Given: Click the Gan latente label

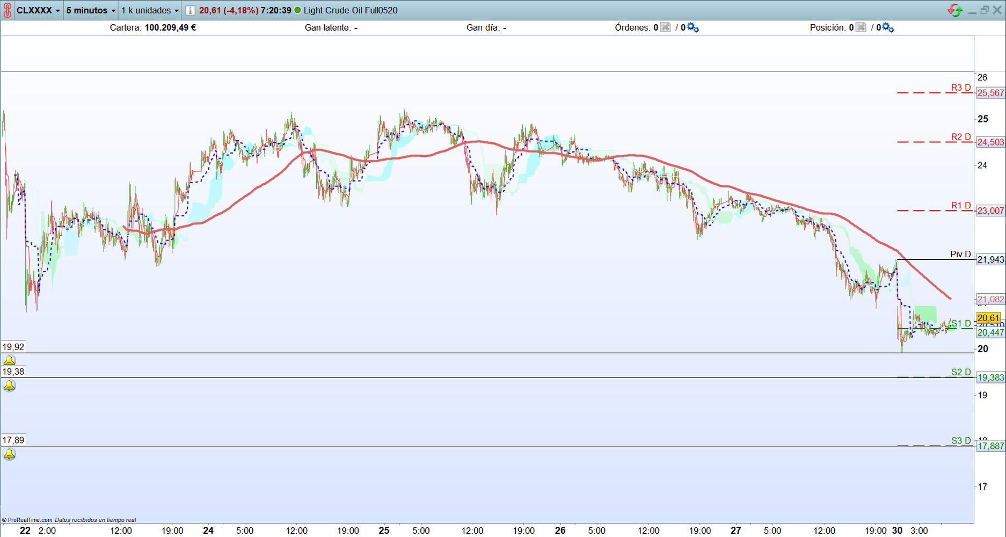Looking at the screenshot, I should point(327,27).
